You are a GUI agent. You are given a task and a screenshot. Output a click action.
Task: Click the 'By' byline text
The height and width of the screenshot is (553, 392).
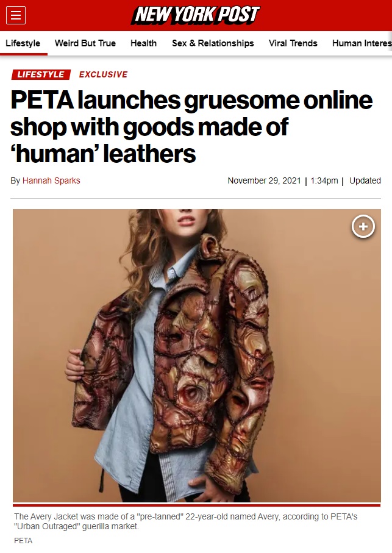pos(15,180)
